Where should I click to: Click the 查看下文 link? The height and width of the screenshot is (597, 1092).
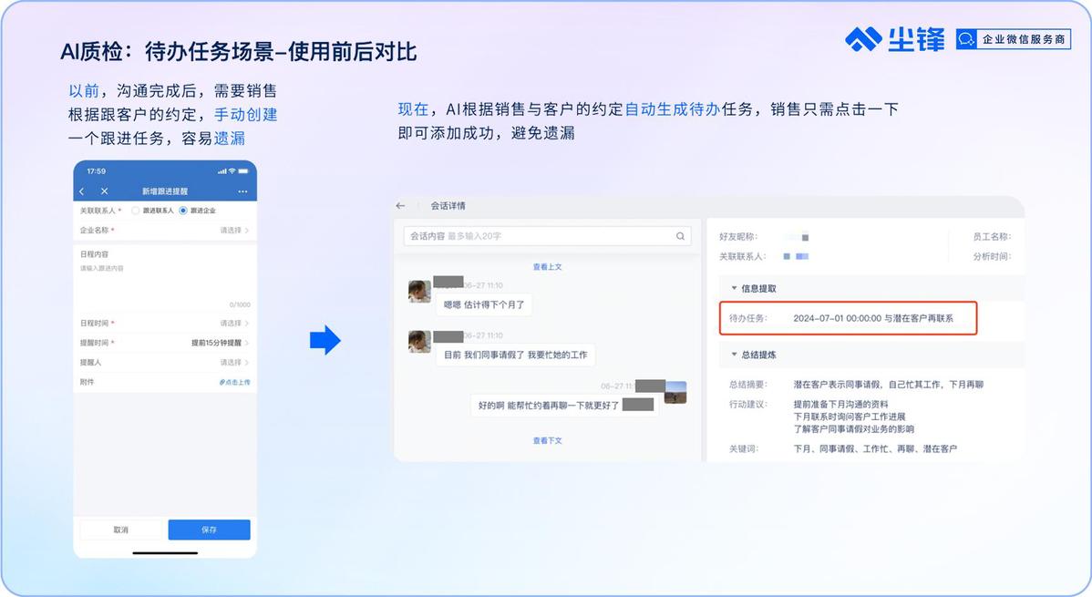tap(548, 440)
